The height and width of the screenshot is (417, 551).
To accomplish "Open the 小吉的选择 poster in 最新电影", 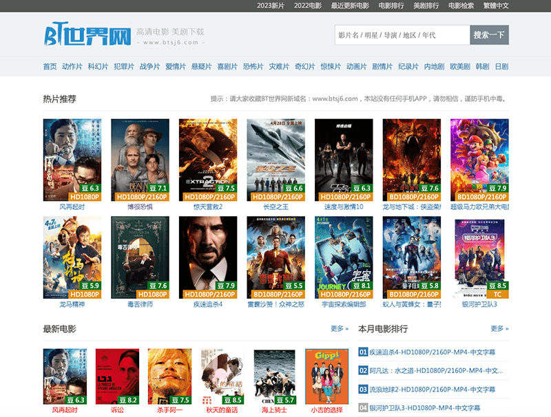I will (x=326, y=376).
